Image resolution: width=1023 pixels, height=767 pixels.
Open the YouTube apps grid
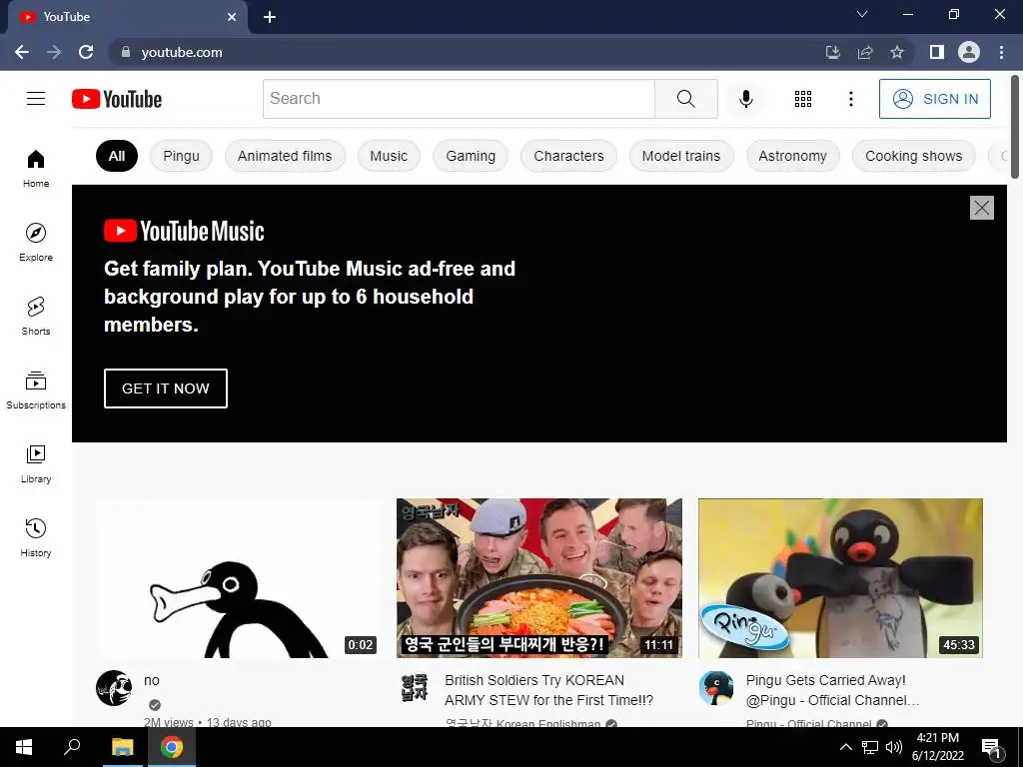tap(803, 99)
